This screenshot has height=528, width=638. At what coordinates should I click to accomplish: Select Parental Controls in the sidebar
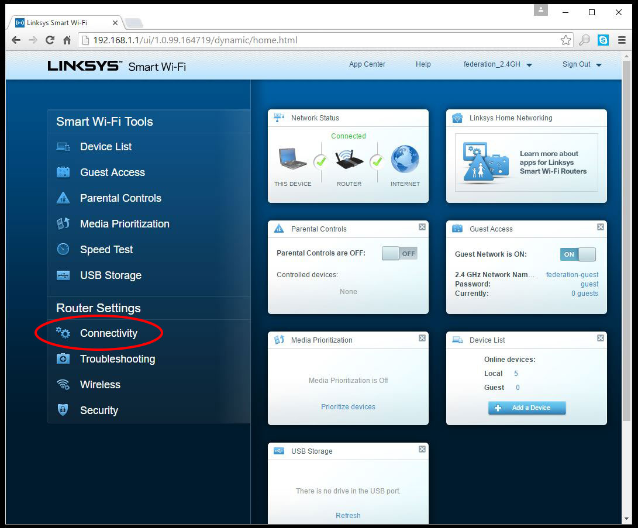click(120, 198)
